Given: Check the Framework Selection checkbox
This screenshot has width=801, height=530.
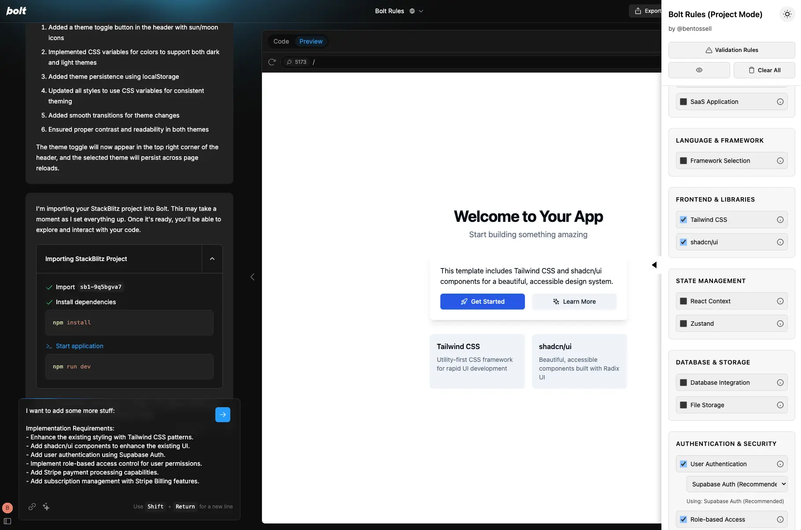Looking at the screenshot, I should [x=683, y=161].
